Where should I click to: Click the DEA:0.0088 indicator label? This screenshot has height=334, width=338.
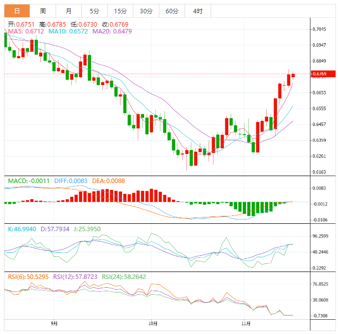pos(109,181)
